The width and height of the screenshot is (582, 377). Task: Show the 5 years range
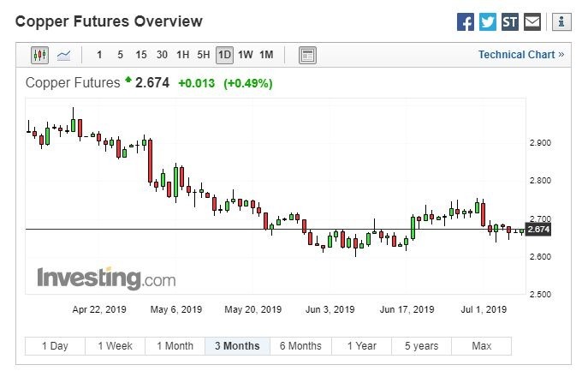click(421, 346)
